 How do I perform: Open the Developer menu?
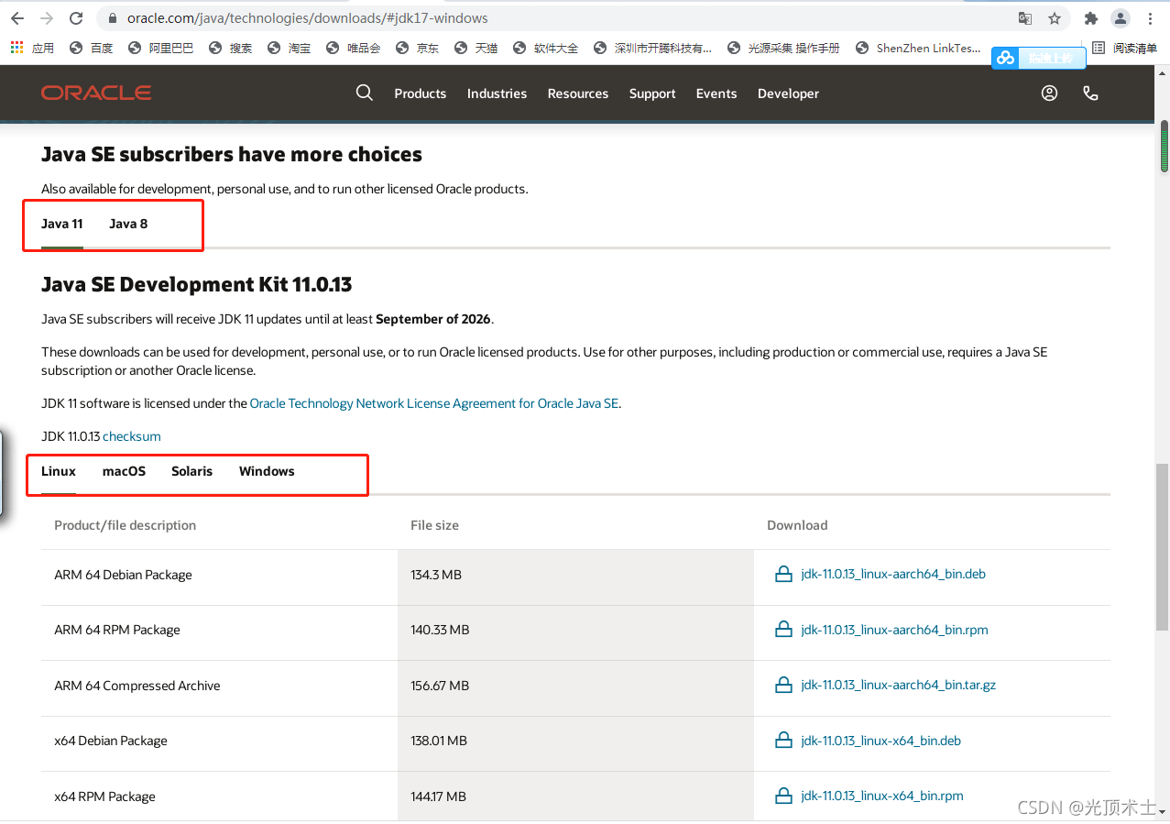coord(788,93)
